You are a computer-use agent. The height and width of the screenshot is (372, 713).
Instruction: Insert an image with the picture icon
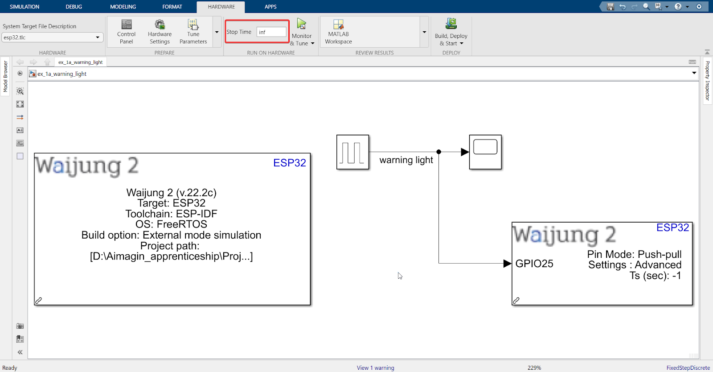(x=20, y=143)
